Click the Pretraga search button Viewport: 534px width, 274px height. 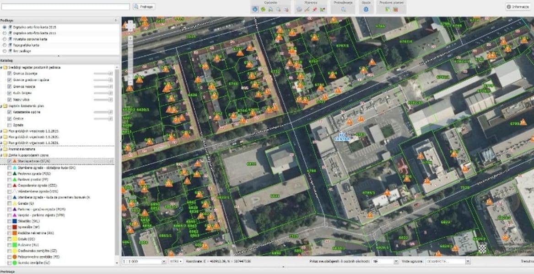point(144,7)
